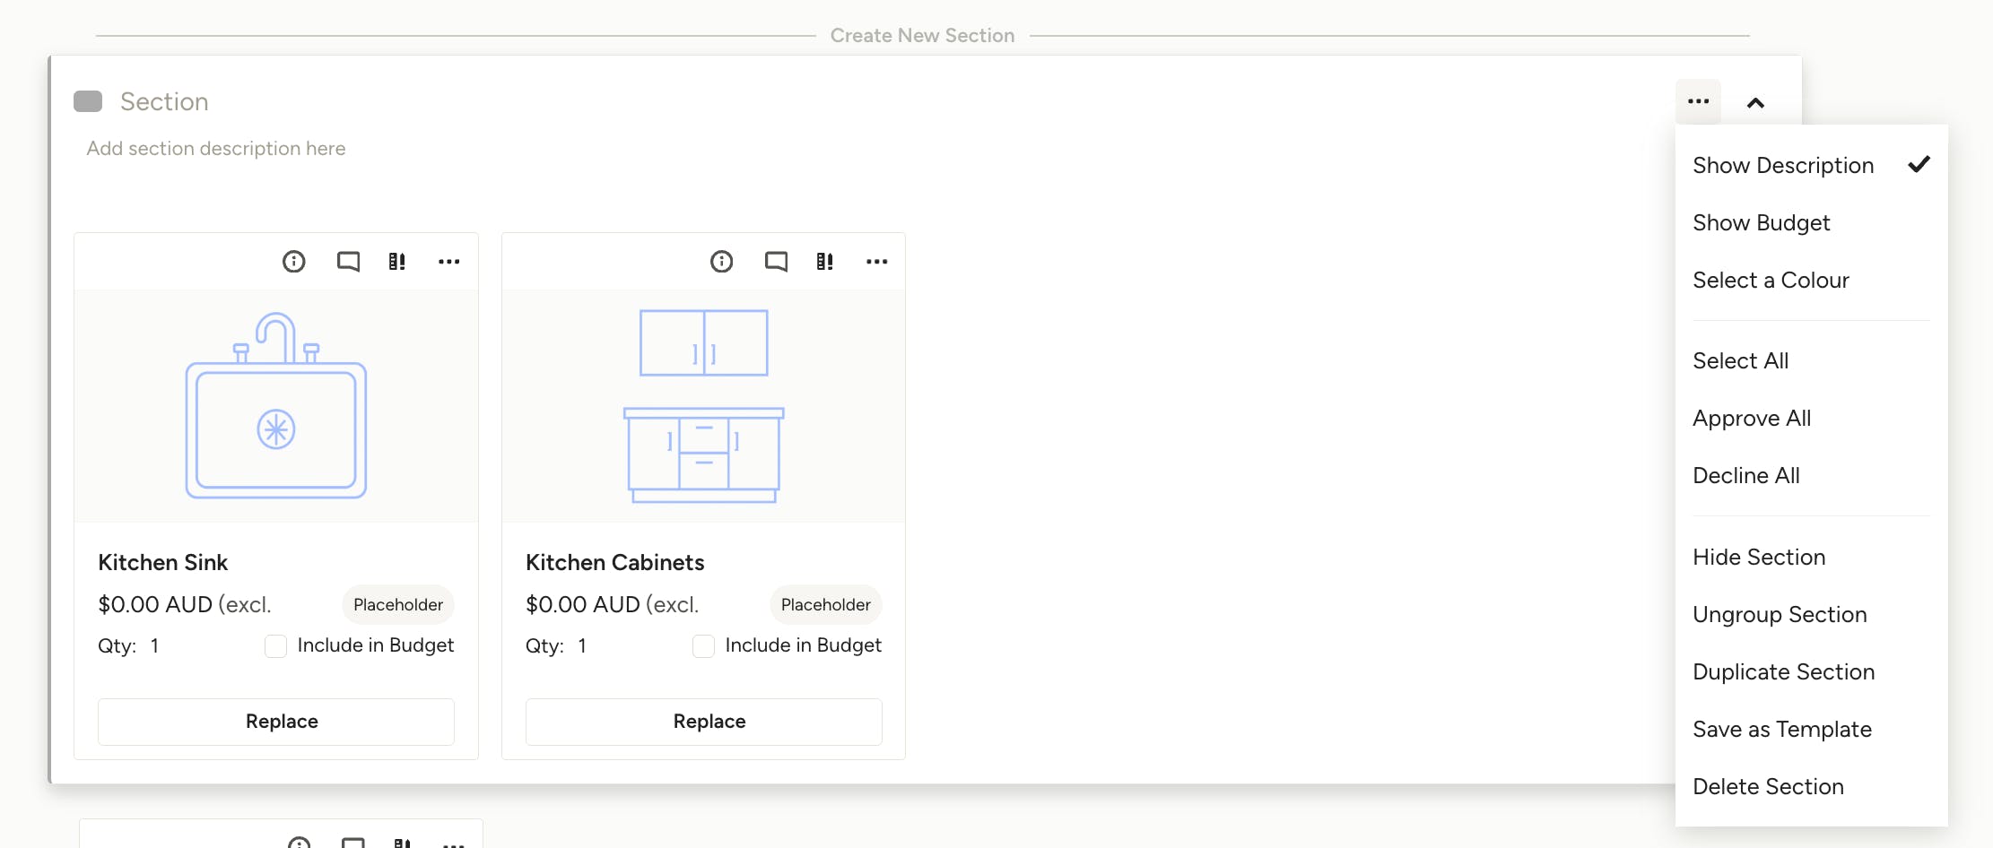
Task: Click the section description input field
Action: click(x=216, y=149)
